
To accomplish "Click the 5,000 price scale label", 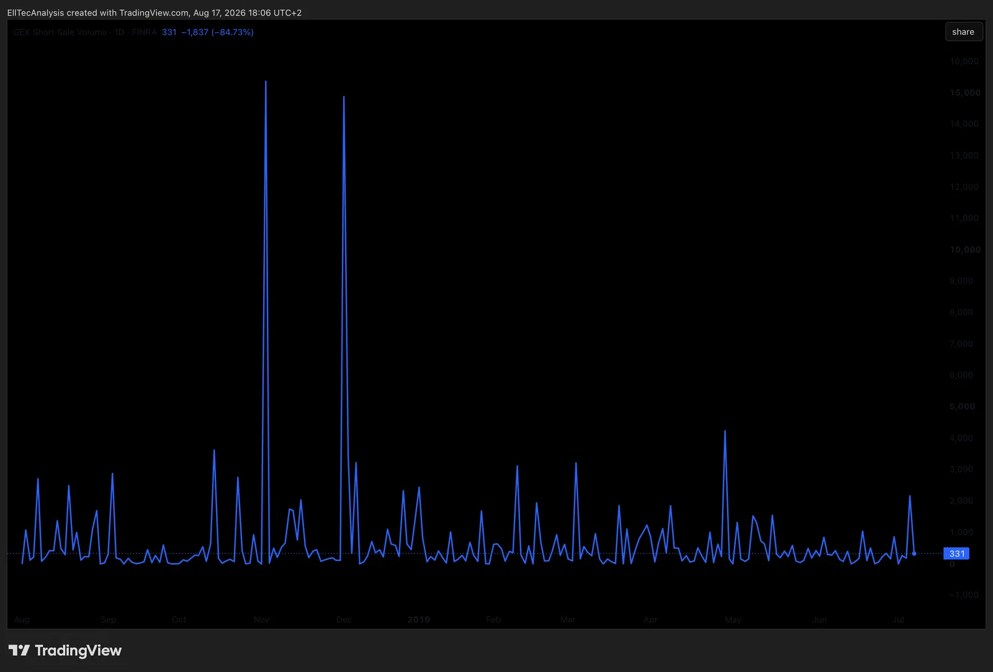I will pos(963,406).
